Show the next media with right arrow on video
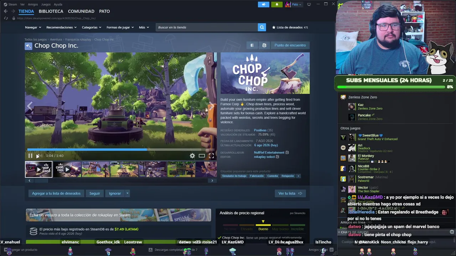This screenshot has width=456, height=256. 211,106
